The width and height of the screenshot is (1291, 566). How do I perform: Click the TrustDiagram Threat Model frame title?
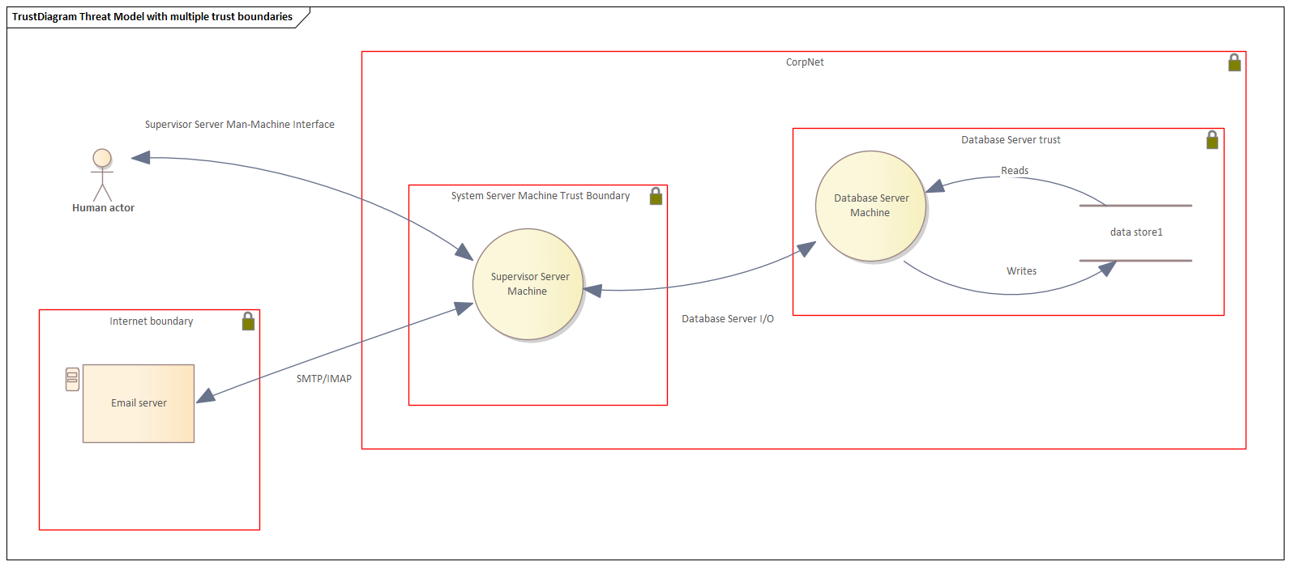152,16
